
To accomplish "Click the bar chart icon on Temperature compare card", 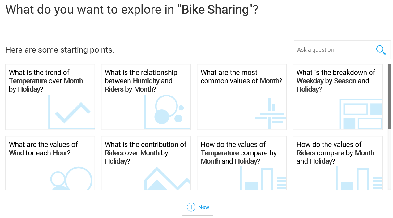I will pos(263,179).
